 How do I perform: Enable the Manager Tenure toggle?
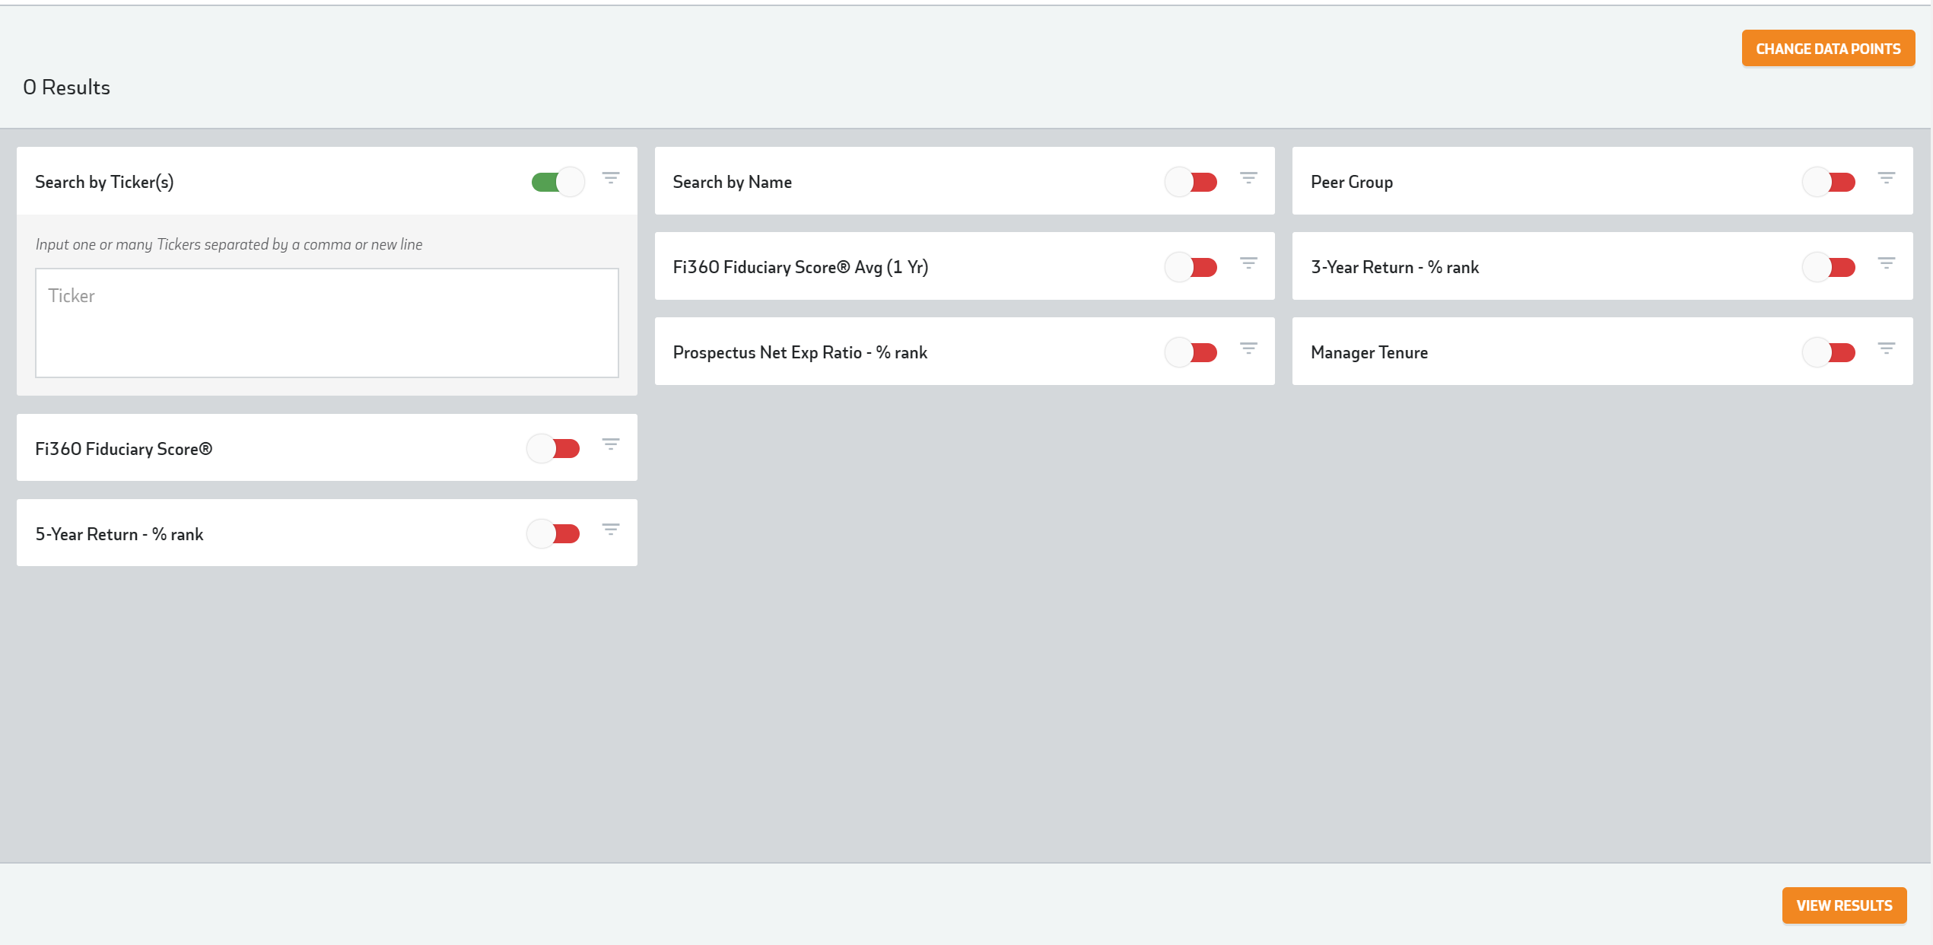1829,353
